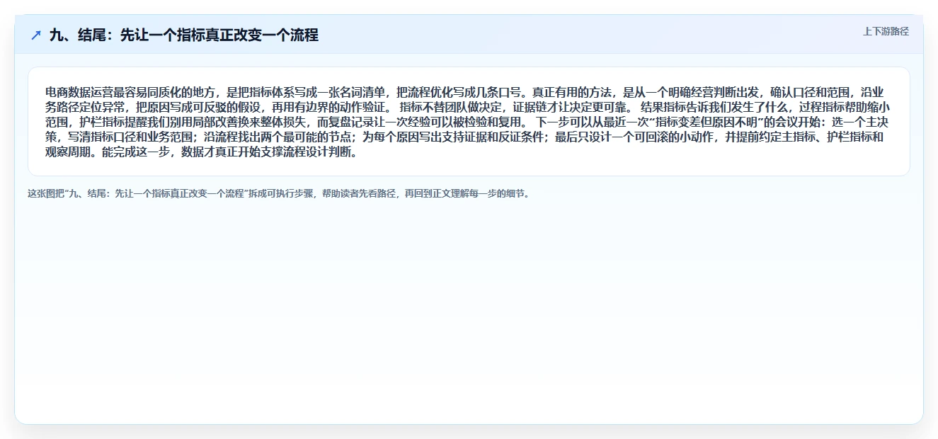Click the caption starting 这张图把
The image size is (938, 439).
click(278, 193)
